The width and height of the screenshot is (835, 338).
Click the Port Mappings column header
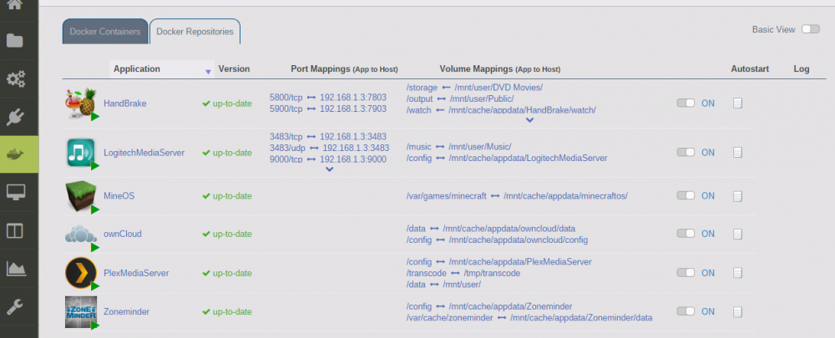(344, 69)
